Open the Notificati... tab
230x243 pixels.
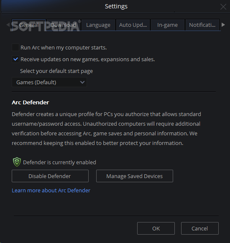tap(202, 25)
